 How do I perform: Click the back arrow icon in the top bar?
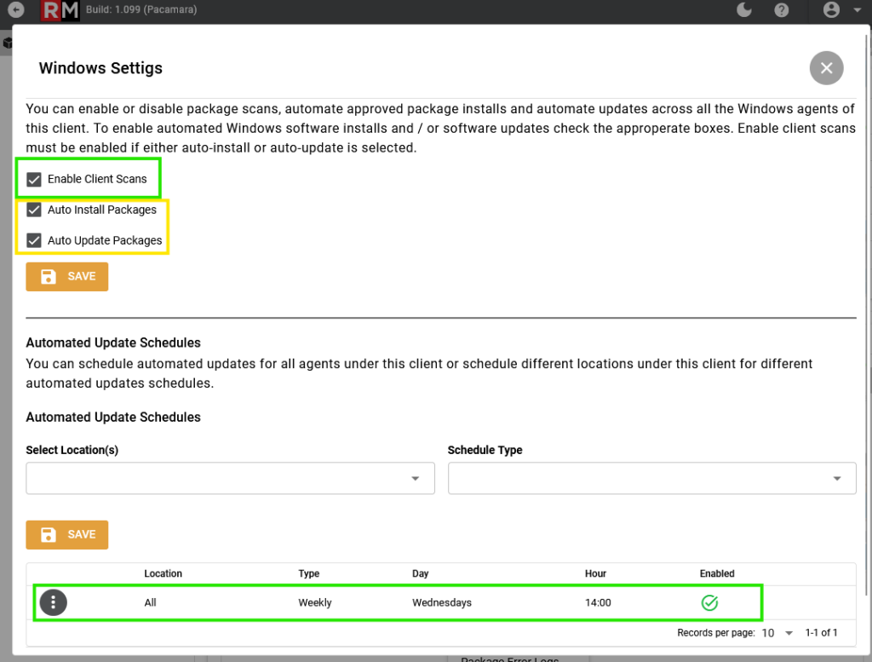pyautogui.click(x=16, y=9)
